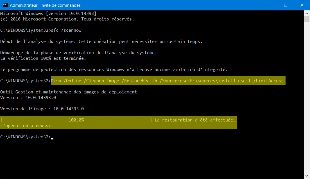Click the Début de l'analyse du système line
Screen dimensions: 310x179
(101, 42)
